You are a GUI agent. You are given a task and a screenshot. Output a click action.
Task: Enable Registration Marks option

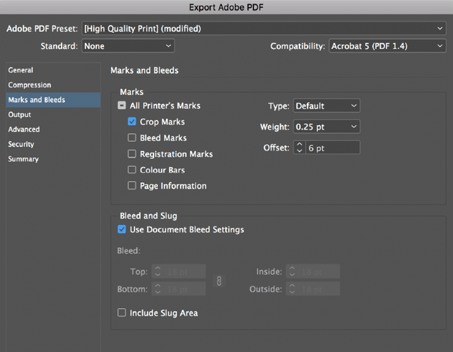tap(132, 154)
